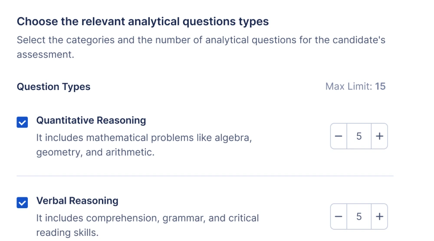Click the Quantitative Reasoning label
This screenshot has width=434, height=241.
pos(91,120)
